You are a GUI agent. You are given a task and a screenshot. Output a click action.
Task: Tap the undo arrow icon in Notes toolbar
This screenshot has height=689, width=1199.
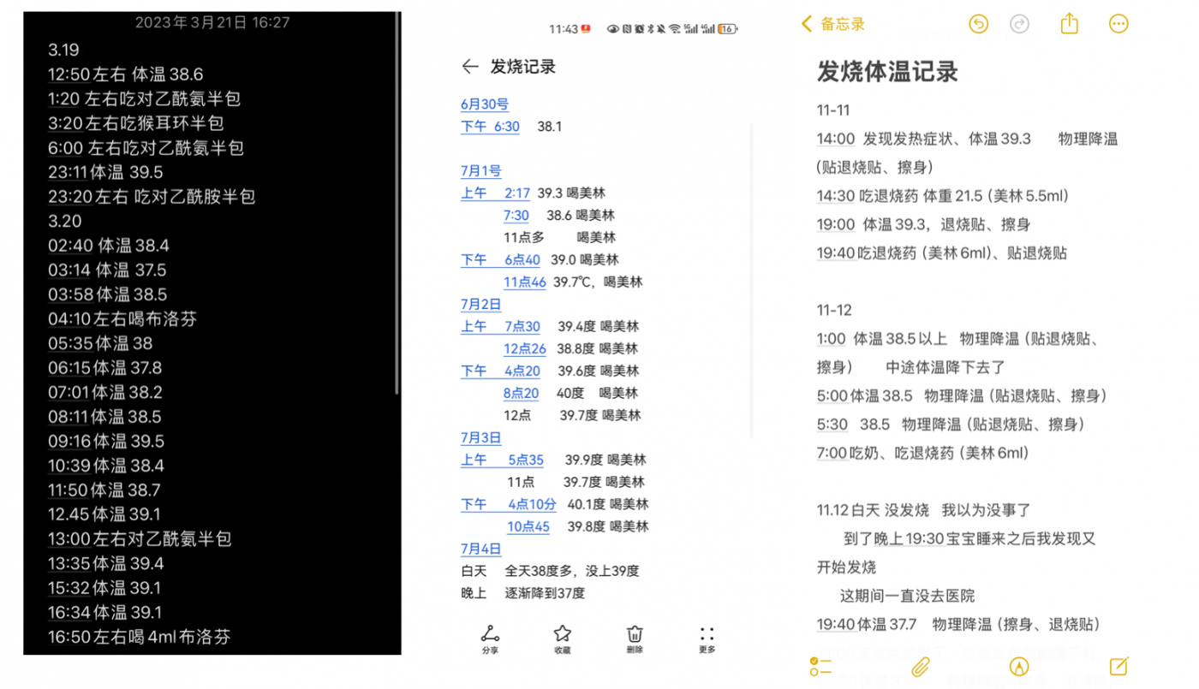pyautogui.click(x=978, y=24)
